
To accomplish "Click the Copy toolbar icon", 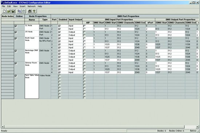I will [19, 11].
